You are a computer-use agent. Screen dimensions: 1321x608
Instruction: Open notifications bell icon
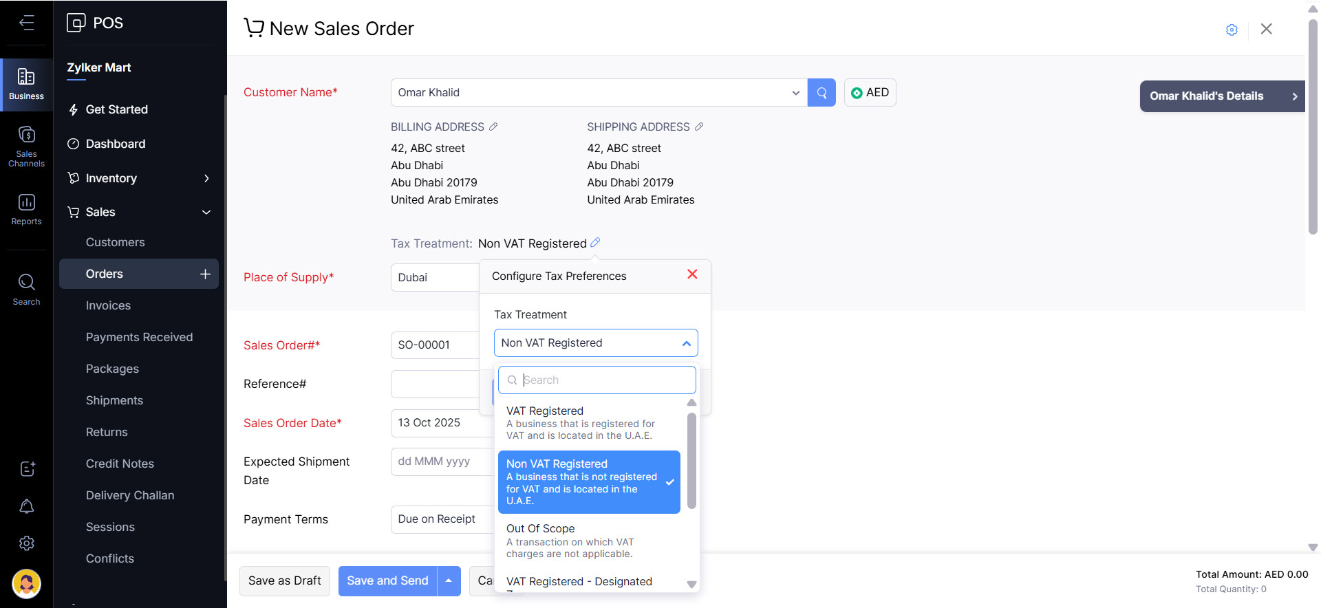pyautogui.click(x=26, y=507)
